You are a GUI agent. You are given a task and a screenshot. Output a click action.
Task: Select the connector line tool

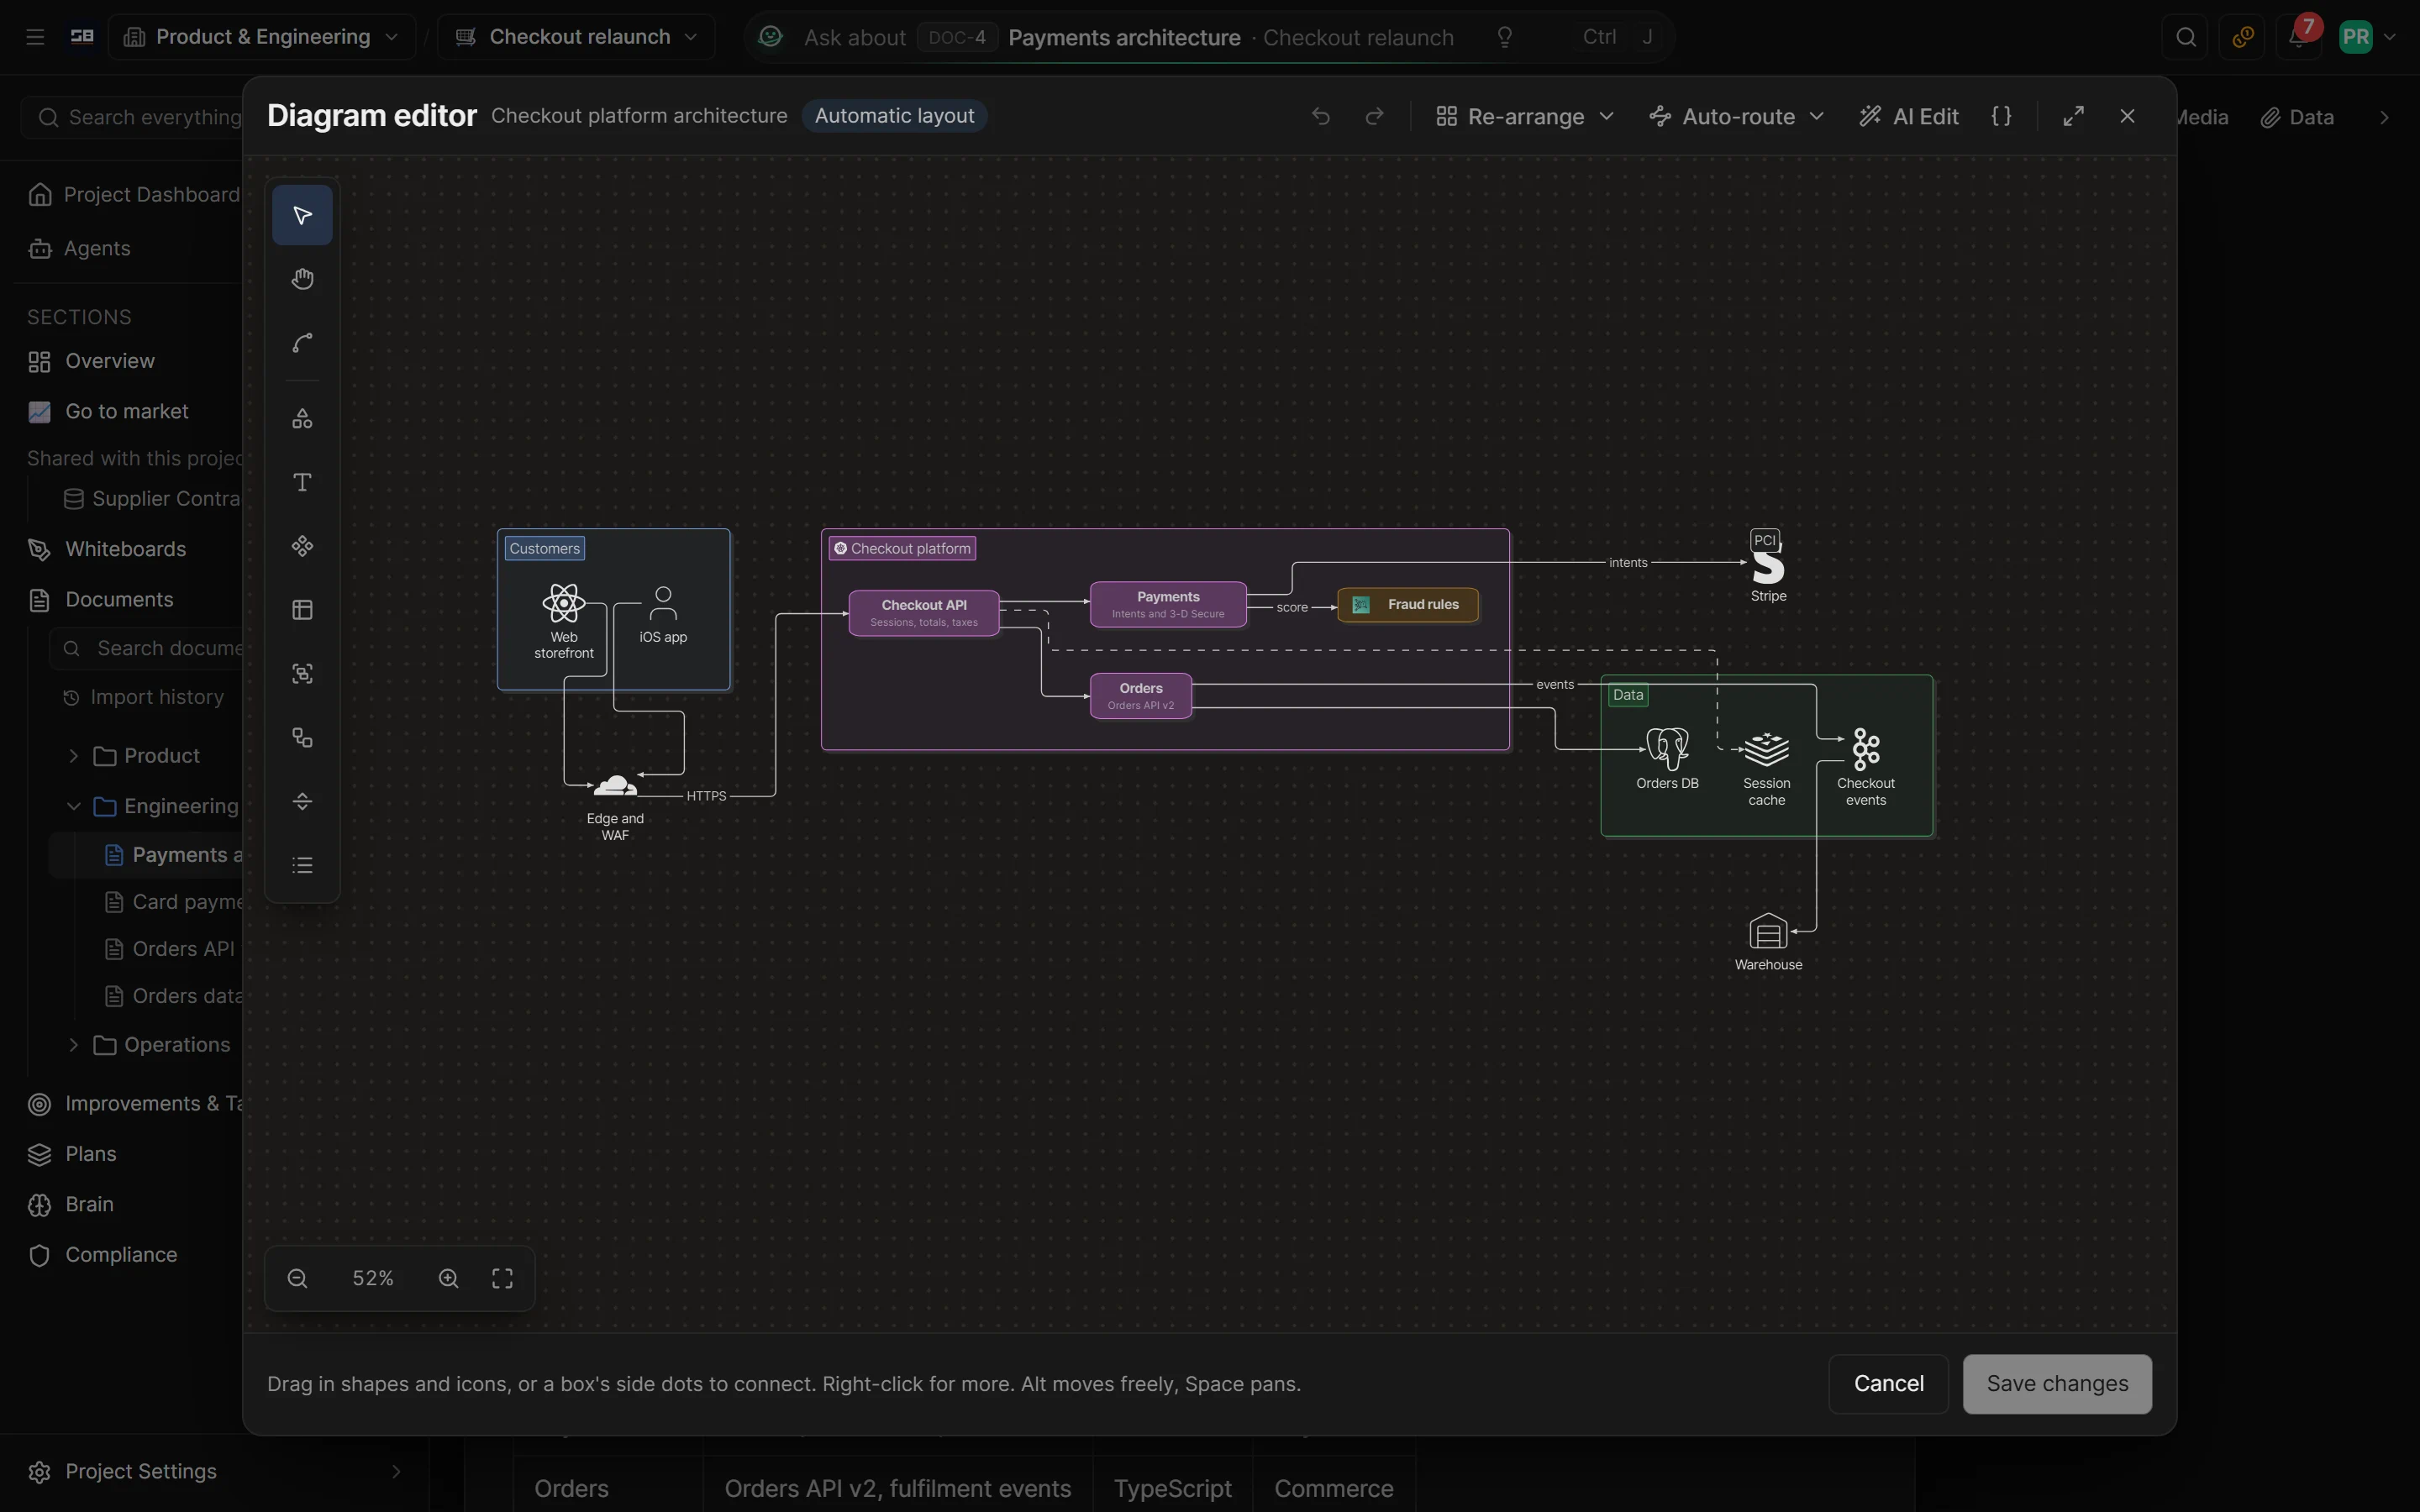(x=302, y=343)
